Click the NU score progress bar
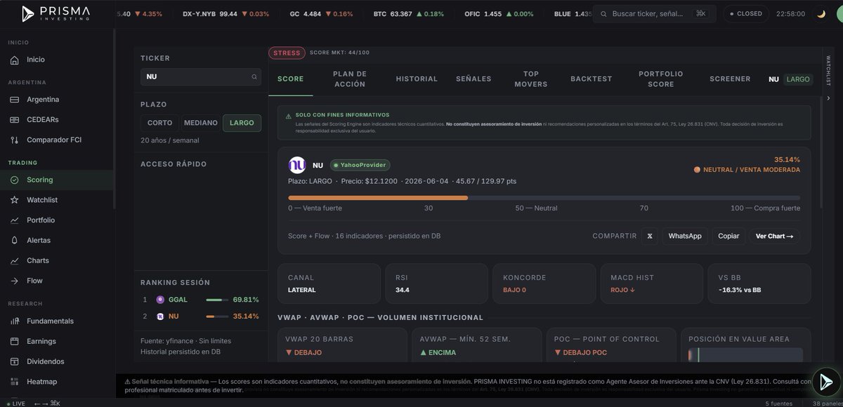843x407 pixels. coord(544,198)
